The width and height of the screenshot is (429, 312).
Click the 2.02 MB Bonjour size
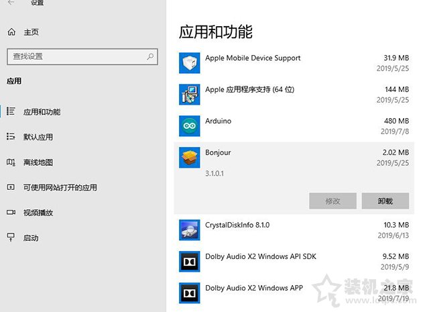[x=395, y=152]
